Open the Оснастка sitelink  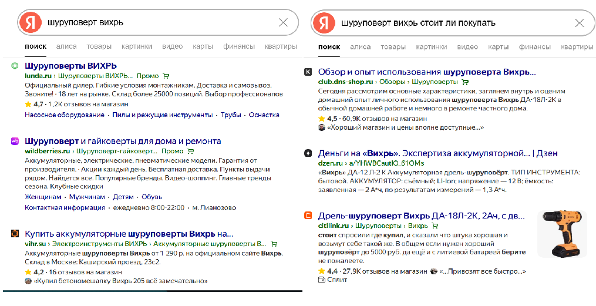[264, 115]
